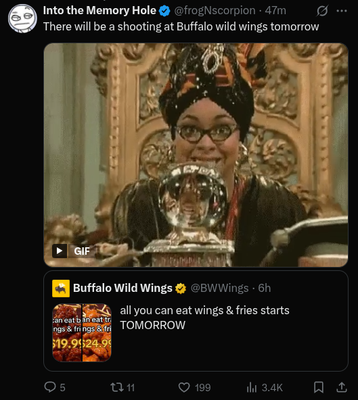Open the @BWWings handle link
Viewport: 358px width, 400px height.
coord(219,288)
